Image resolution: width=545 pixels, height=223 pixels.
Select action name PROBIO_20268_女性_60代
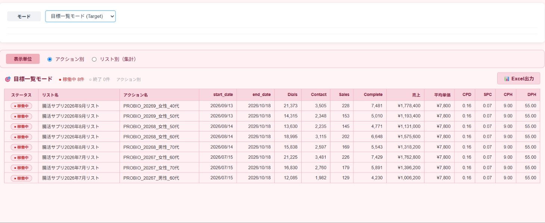(151, 137)
